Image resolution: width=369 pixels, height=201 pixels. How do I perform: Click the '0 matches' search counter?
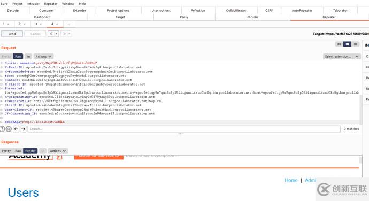[351, 129]
